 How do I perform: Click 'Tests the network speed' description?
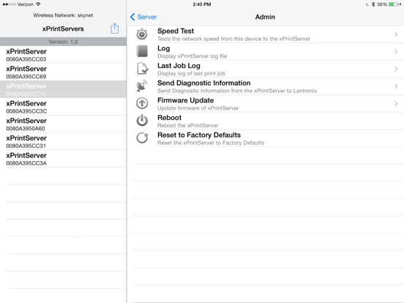click(x=233, y=39)
